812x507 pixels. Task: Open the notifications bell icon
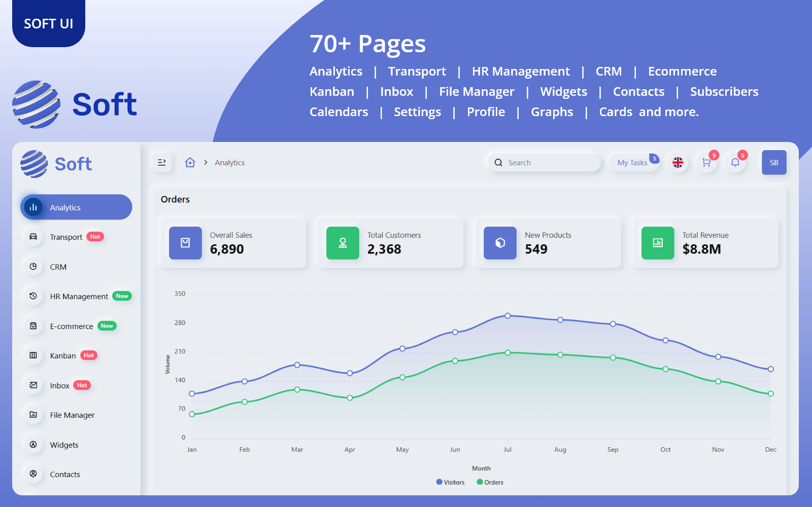pos(735,163)
